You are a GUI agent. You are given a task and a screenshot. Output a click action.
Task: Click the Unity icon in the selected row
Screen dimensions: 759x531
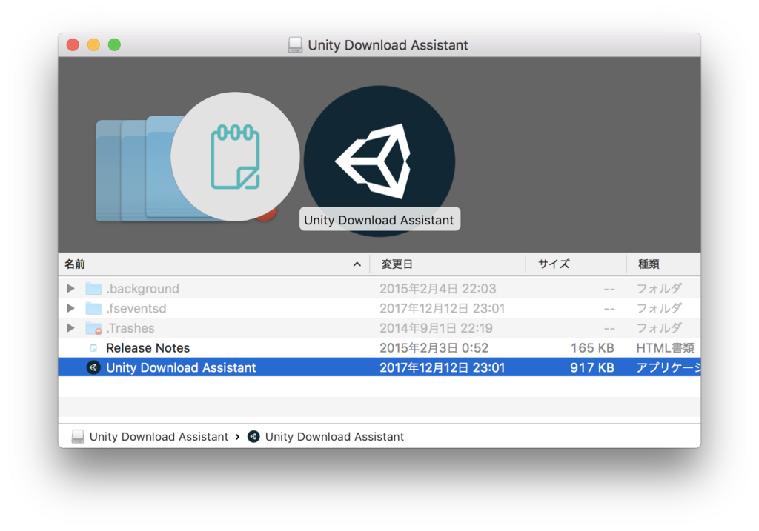point(93,367)
